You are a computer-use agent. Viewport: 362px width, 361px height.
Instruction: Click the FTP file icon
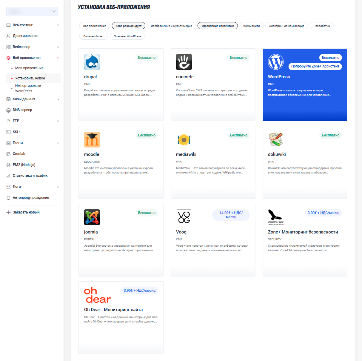click(x=8, y=121)
